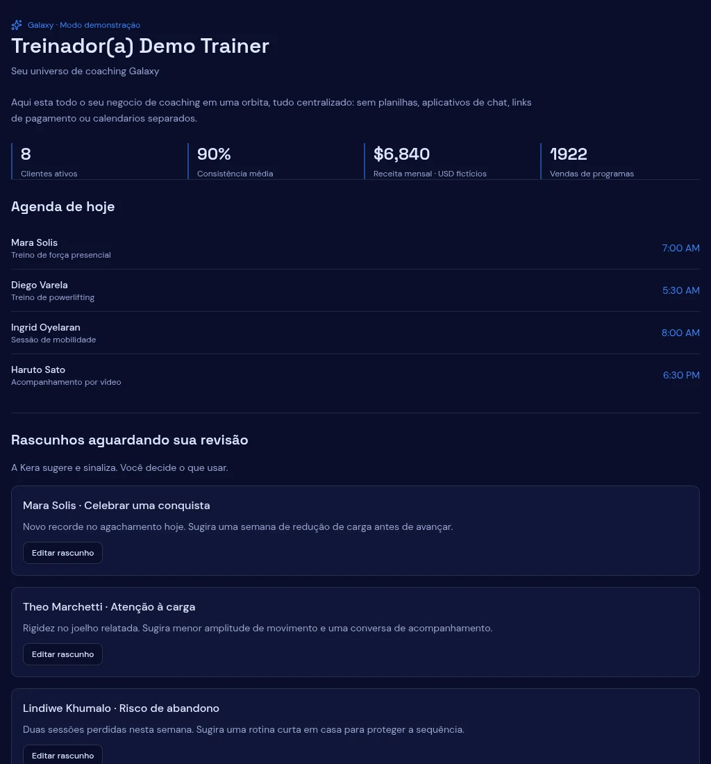The height and width of the screenshot is (764, 711).
Task: Select Ingrid Oyelaran agenda row
Action: 355,333
